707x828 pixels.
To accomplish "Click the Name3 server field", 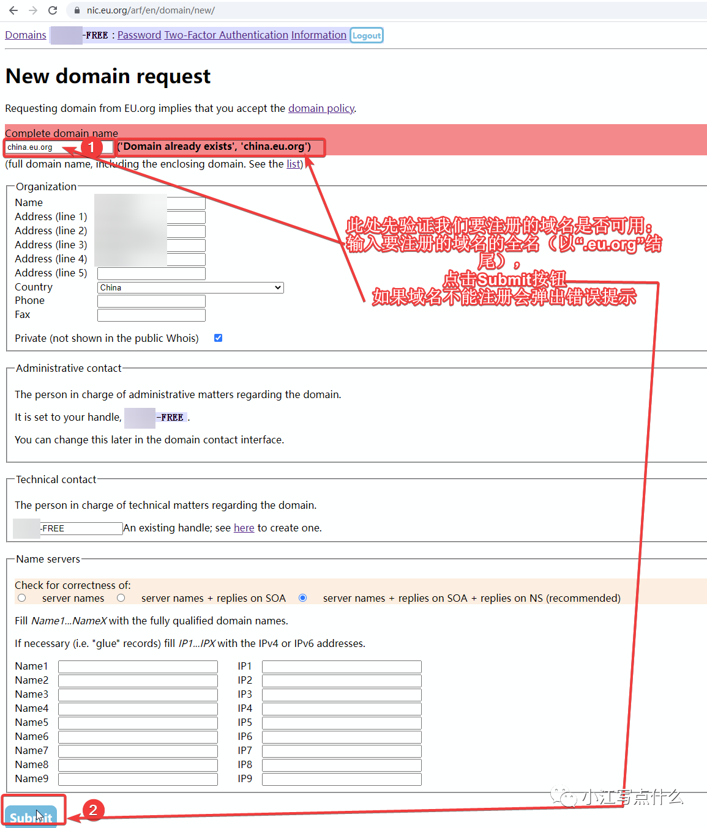I will point(138,695).
